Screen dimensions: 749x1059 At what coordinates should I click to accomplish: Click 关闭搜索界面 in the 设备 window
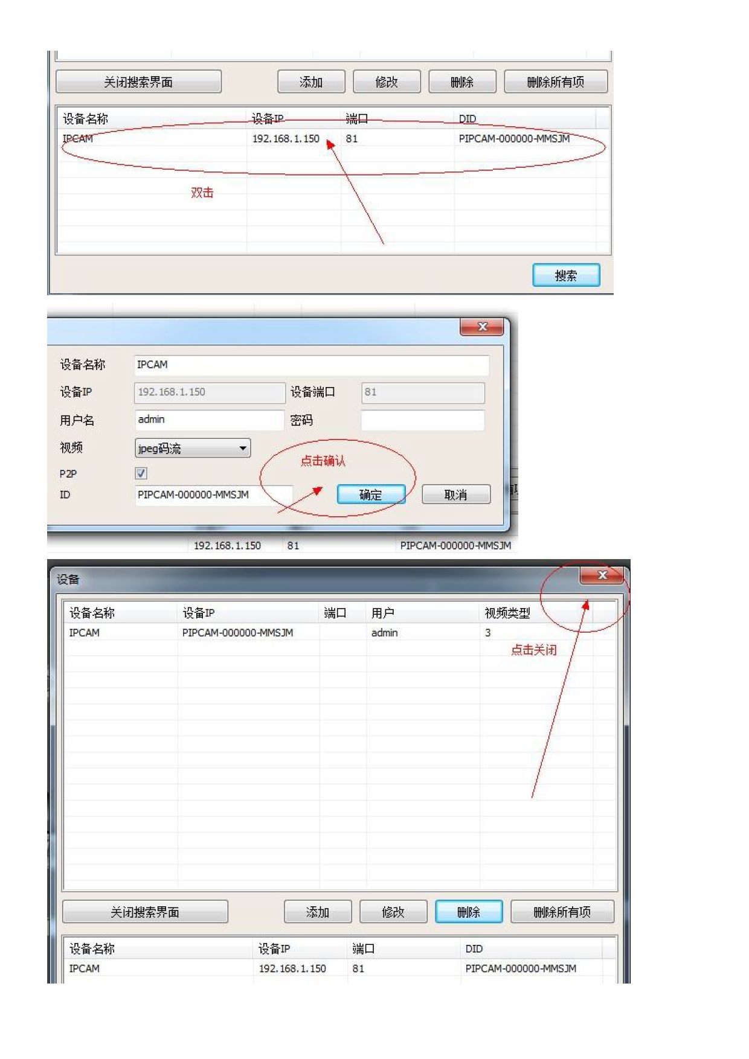coord(145,912)
